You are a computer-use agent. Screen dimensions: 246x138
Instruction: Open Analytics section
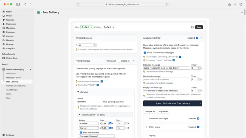(10, 48)
